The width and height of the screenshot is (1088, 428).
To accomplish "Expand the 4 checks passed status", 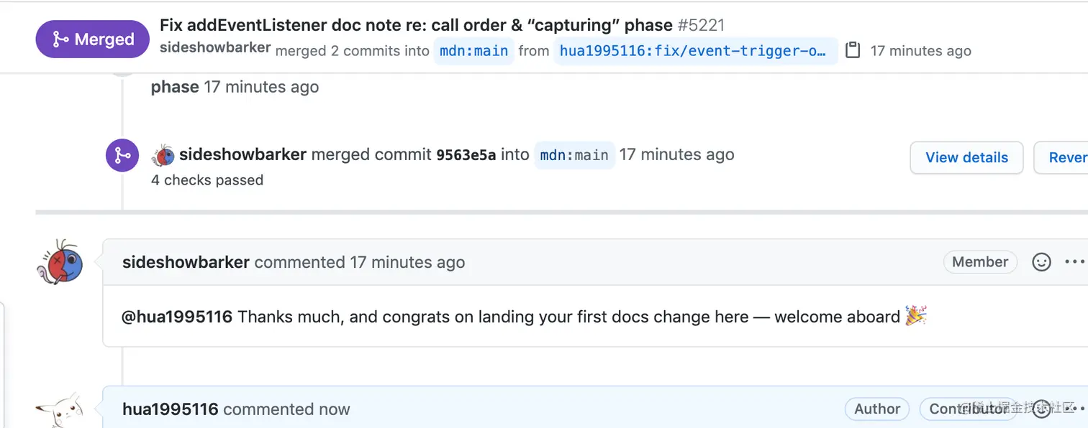I will coord(207,180).
